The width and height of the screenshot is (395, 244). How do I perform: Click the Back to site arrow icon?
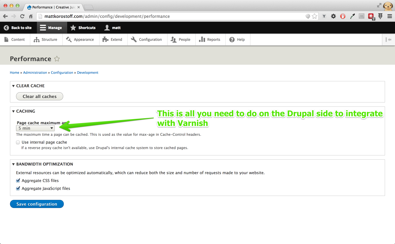point(6,28)
